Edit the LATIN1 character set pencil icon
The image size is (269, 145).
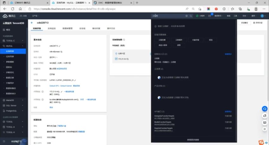point(75,80)
